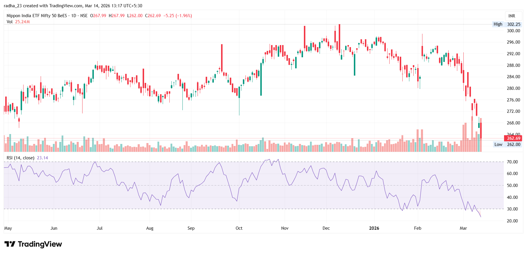
Task: Click the Jul label on time axis
Action: pyautogui.click(x=100, y=228)
